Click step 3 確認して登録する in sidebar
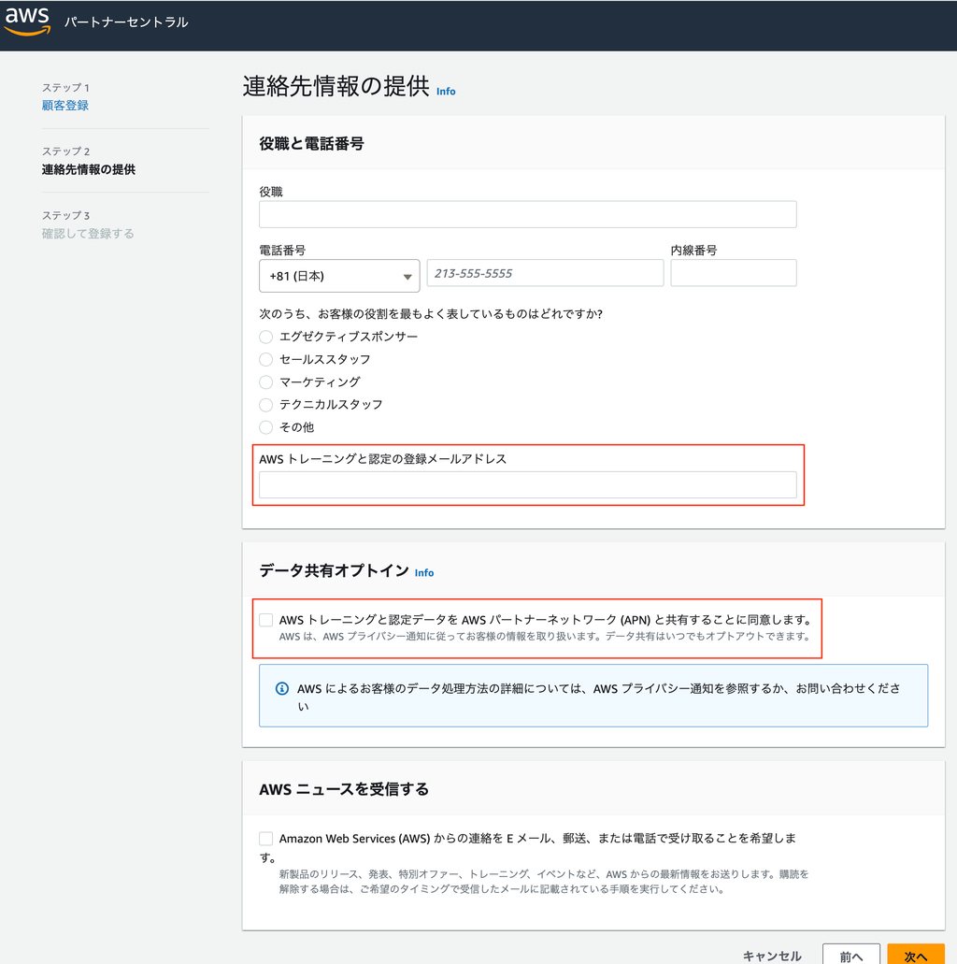The width and height of the screenshot is (957, 964). 88,234
